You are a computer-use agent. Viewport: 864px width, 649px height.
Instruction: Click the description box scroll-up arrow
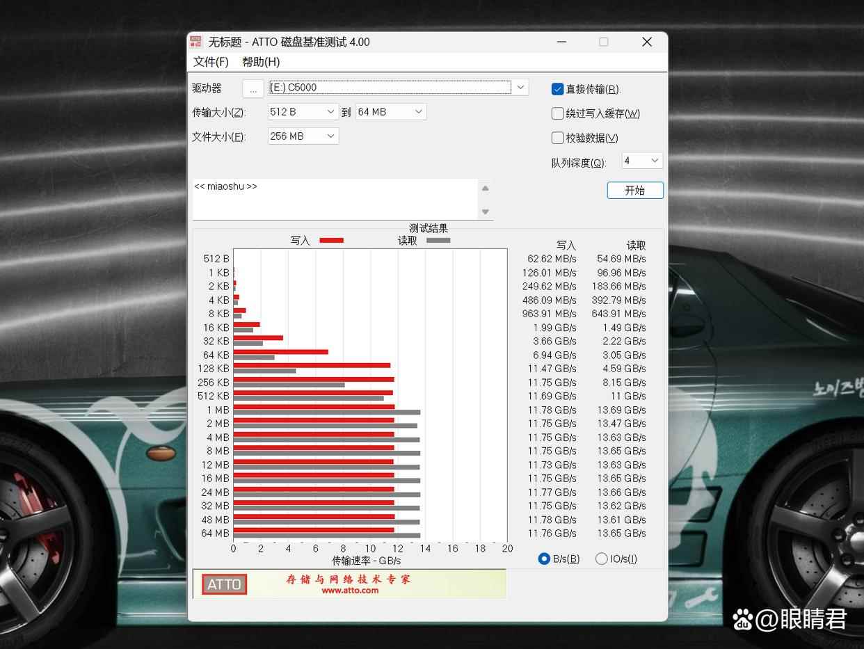point(486,189)
